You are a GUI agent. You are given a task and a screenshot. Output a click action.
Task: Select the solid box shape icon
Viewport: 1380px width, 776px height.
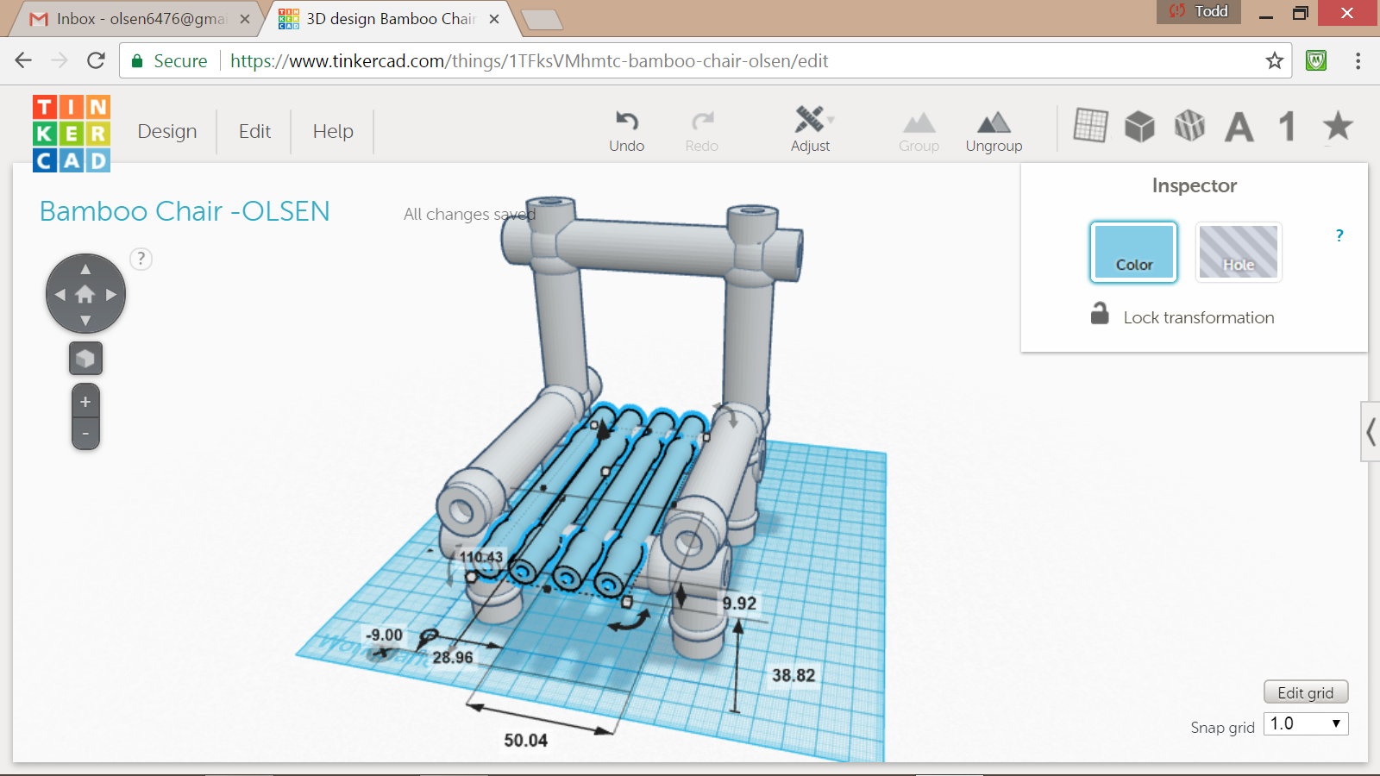(1139, 127)
